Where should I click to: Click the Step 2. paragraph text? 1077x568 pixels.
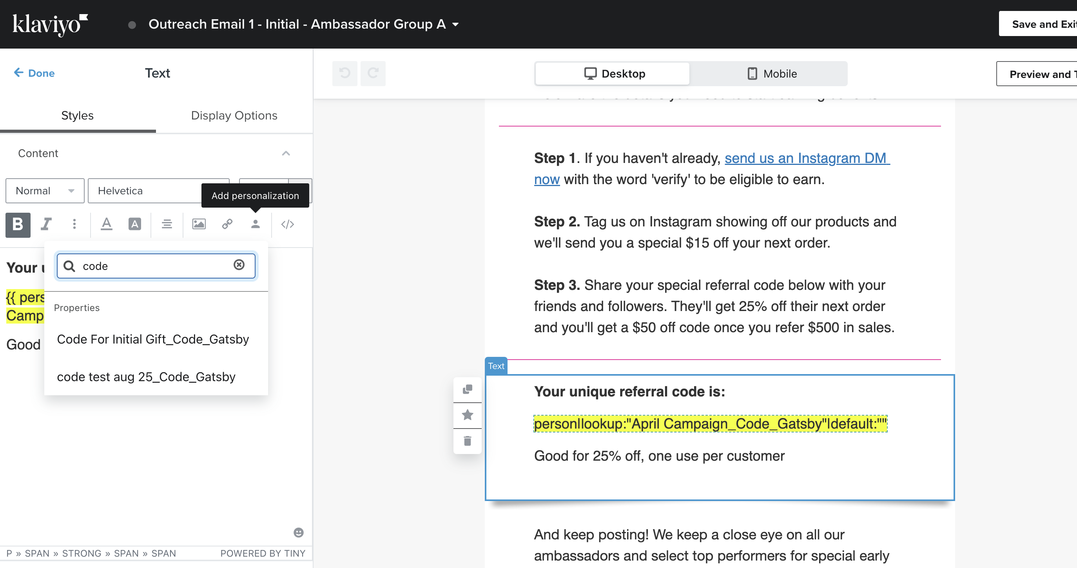point(715,232)
